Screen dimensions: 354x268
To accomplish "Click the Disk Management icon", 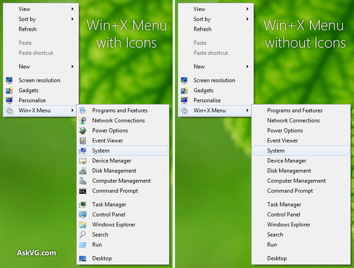I will pyautogui.click(x=83, y=171).
